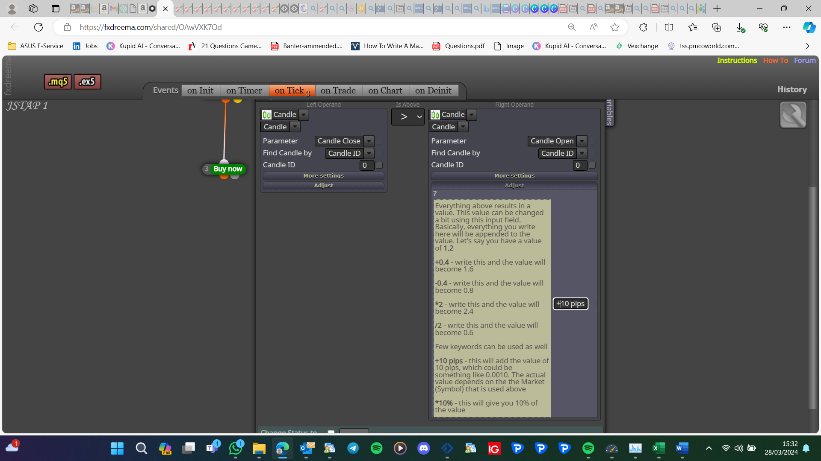Open the > comparison operator dropdown

point(408,117)
